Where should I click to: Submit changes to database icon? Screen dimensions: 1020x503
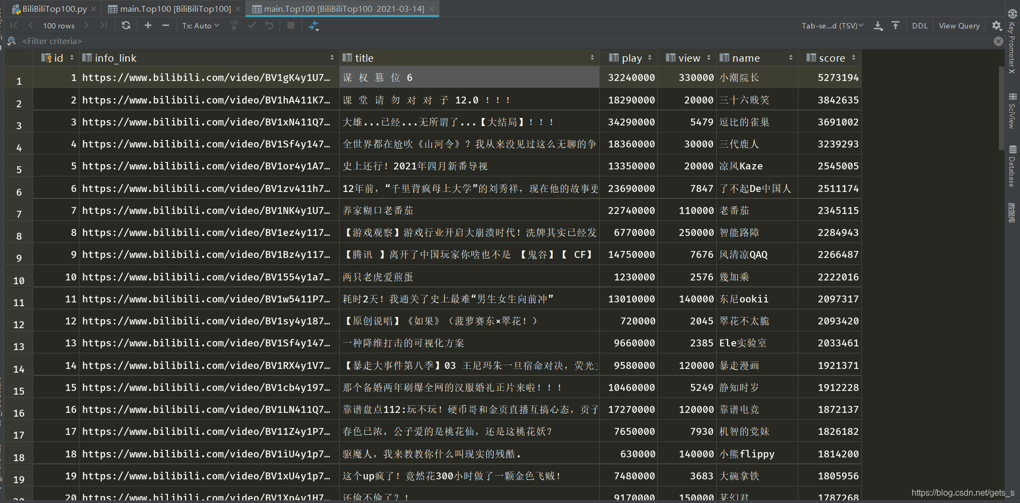click(234, 25)
